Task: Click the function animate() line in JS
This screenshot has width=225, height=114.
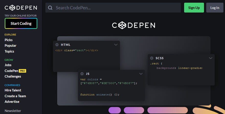Action: (100, 95)
